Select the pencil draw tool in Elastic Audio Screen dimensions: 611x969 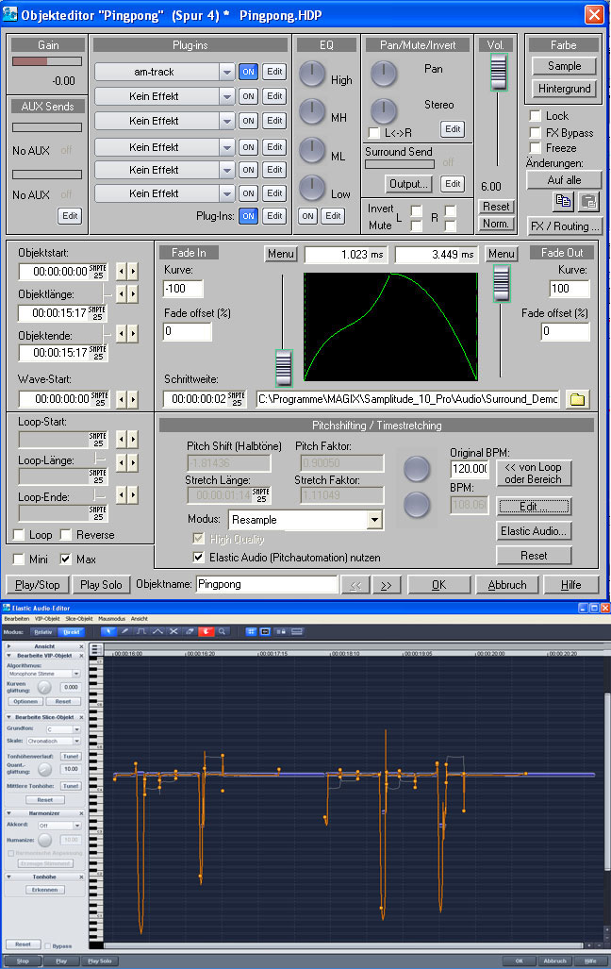[x=124, y=631]
